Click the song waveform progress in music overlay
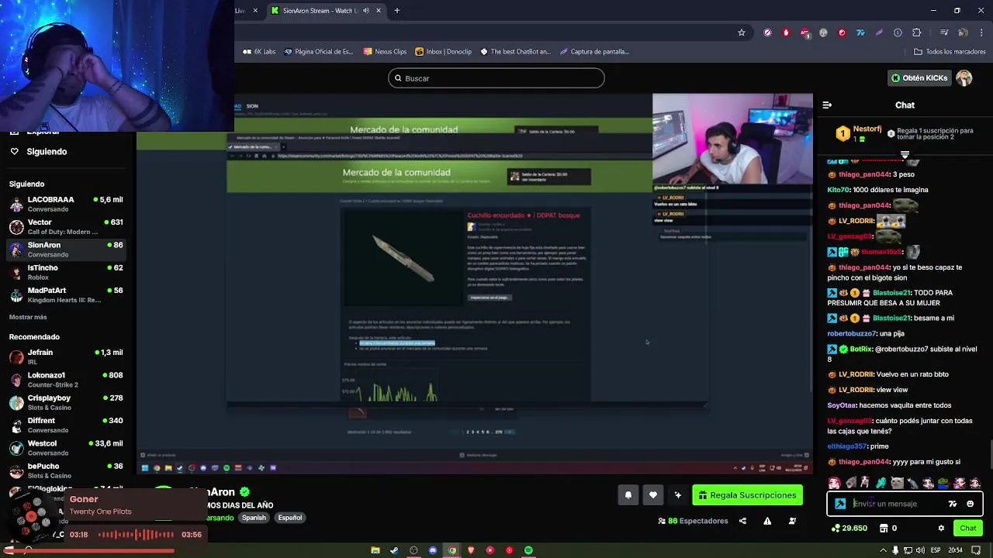Image resolution: width=993 pixels, height=558 pixels. tap(136, 535)
